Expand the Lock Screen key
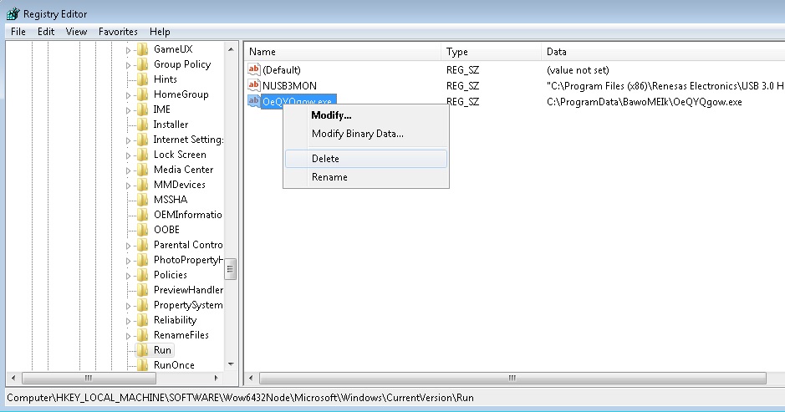The height and width of the screenshot is (412, 785). click(128, 155)
